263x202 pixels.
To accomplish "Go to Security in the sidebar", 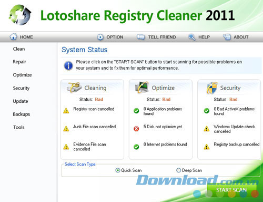I will 21,88.
